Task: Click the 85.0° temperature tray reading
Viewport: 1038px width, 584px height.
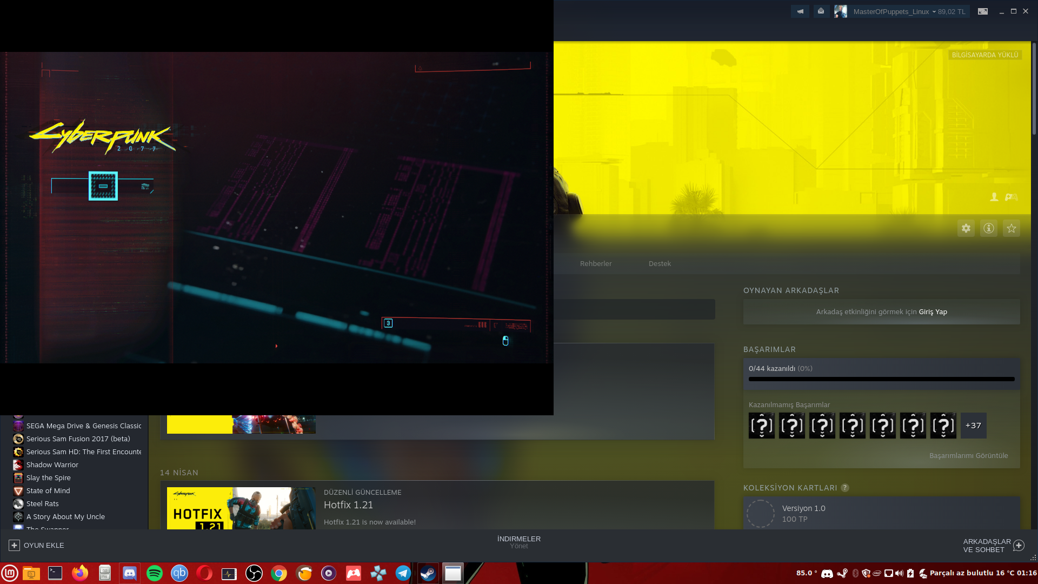Action: coord(807,573)
